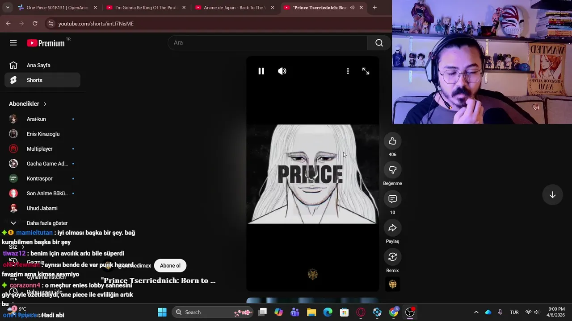Like the Prince Tserriednich short

[x=392, y=141]
